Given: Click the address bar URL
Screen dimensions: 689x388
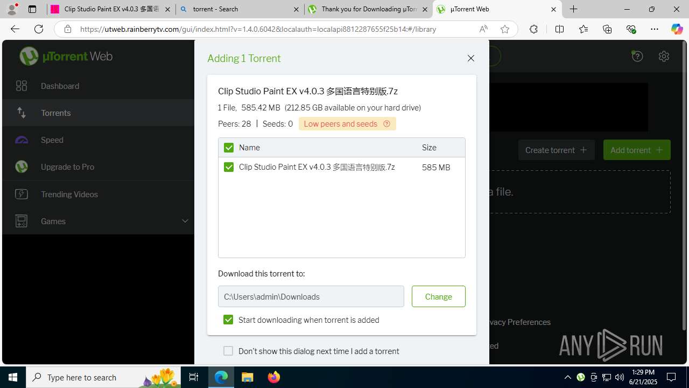Looking at the screenshot, I should pos(258,29).
